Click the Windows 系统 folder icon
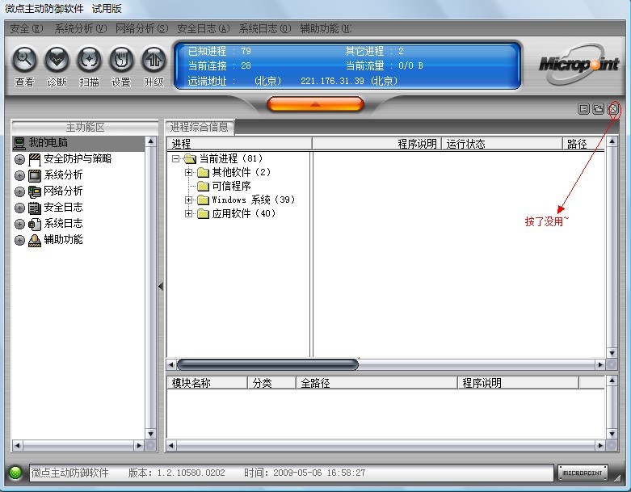This screenshot has width=631, height=492. (203, 200)
